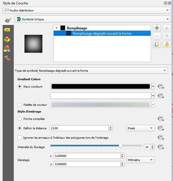Open the Symbole Unique renderer dropdown

coord(93,19)
